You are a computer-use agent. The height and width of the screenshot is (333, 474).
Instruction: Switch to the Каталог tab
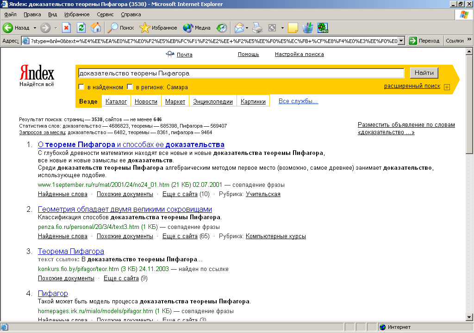tap(116, 102)
